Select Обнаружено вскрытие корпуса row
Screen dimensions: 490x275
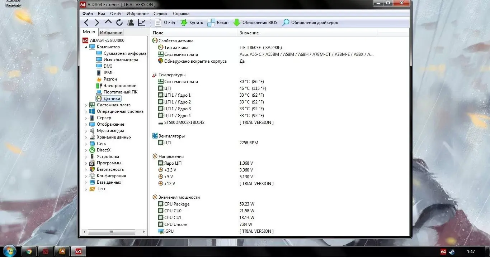pyautogui.click(x=280, y=61)
